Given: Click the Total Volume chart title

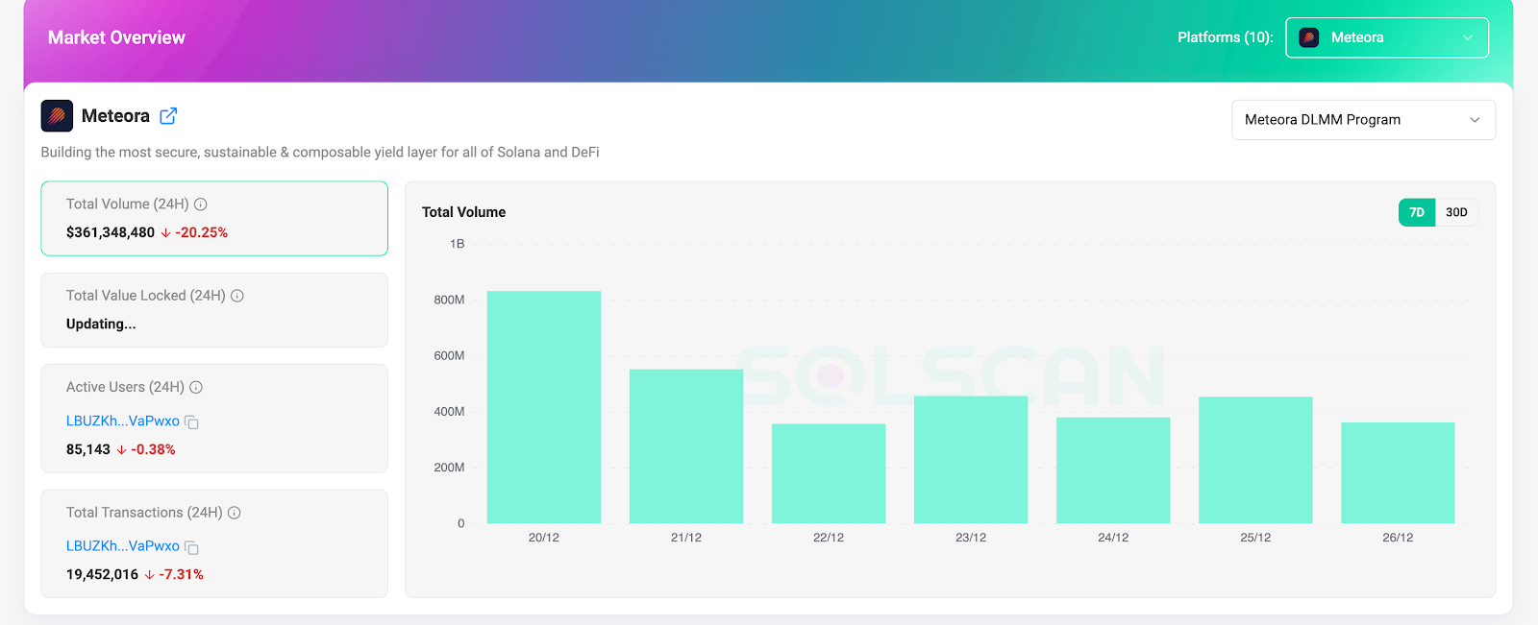Looking at the screenshot, I should (x=463, y=212).
